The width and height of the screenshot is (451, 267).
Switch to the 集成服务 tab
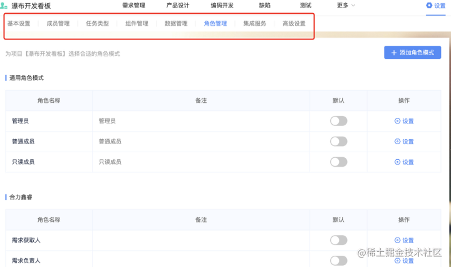click(x=255, y=24)
